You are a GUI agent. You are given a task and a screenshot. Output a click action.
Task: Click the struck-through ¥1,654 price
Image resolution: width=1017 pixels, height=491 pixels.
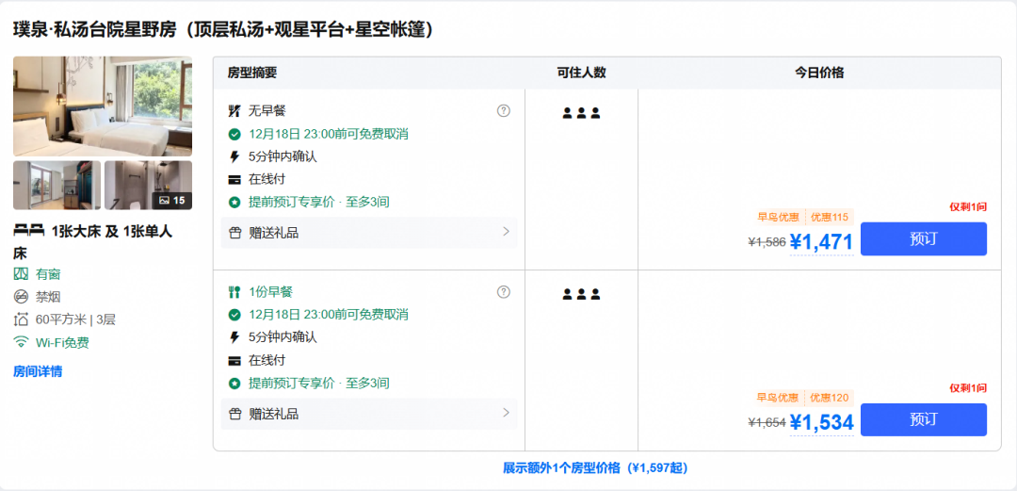[767, 423]
